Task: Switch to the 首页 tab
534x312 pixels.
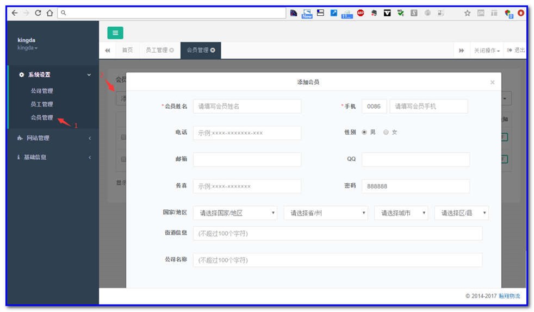Action: tap(127, 50)
